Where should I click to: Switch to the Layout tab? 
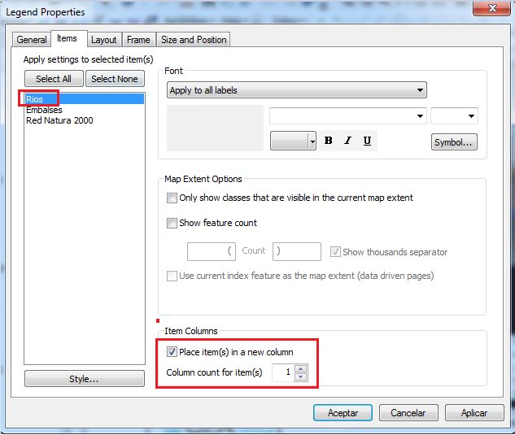pyautogui.click(x=103, y=39)
